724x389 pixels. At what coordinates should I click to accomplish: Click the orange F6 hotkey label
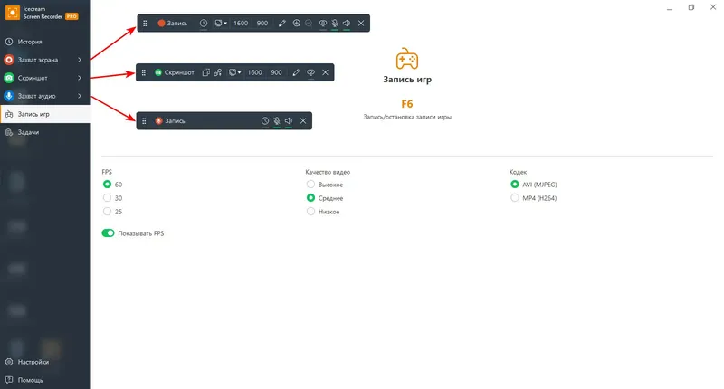406,104
